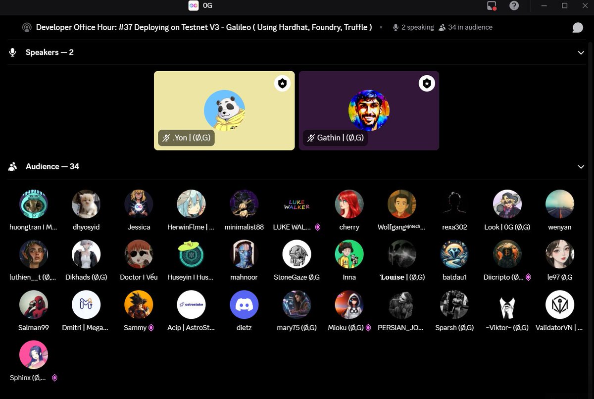Click the '0G' window title text

pyautogui.click(x=207, y=6)
